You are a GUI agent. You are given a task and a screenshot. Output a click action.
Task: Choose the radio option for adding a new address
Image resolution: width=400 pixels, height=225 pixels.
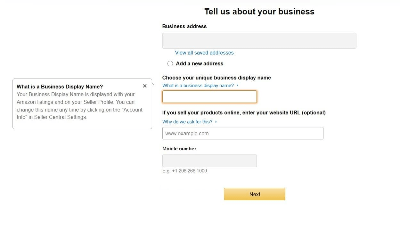click(x=170, y=63)
